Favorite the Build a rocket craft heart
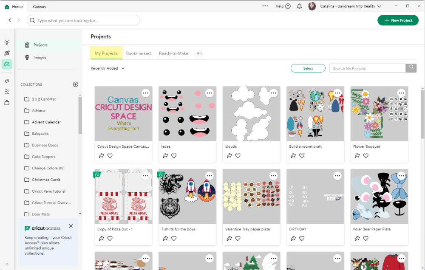425x270 pixels. 302,156
